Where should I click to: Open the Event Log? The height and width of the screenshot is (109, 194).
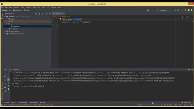pos(186,102)
